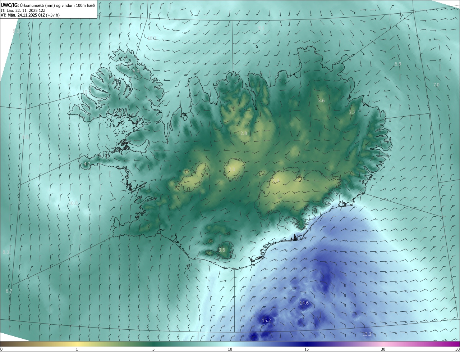Click the colorbar tick labeled 1
Image resolution: width=460 pixels, height=352 pixels.
77,349
